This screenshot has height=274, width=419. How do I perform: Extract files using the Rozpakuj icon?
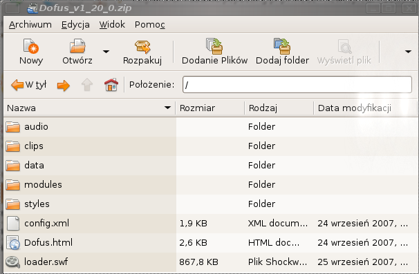pyautogui.click(x=142, y=47)
